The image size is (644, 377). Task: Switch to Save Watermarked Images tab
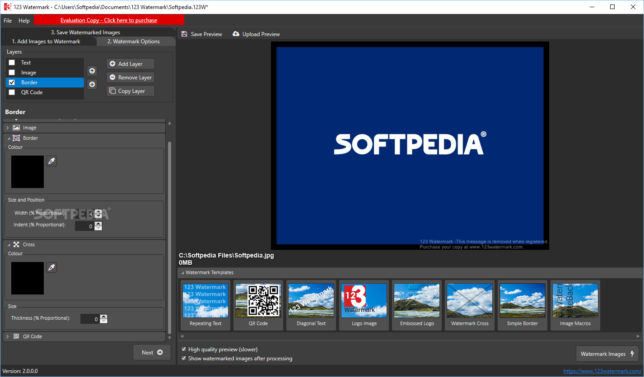(x=85, y=32)
